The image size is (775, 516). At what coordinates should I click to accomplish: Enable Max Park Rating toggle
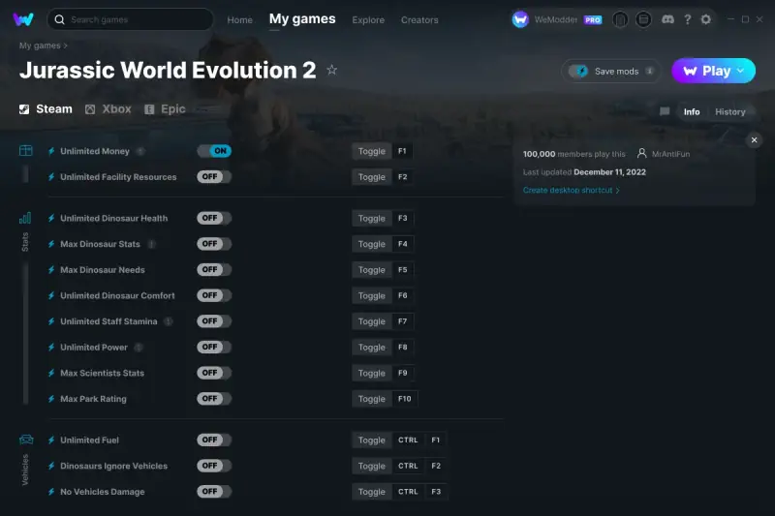coord(214,399)
